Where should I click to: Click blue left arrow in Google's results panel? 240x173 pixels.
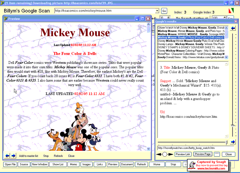(233, 28)
